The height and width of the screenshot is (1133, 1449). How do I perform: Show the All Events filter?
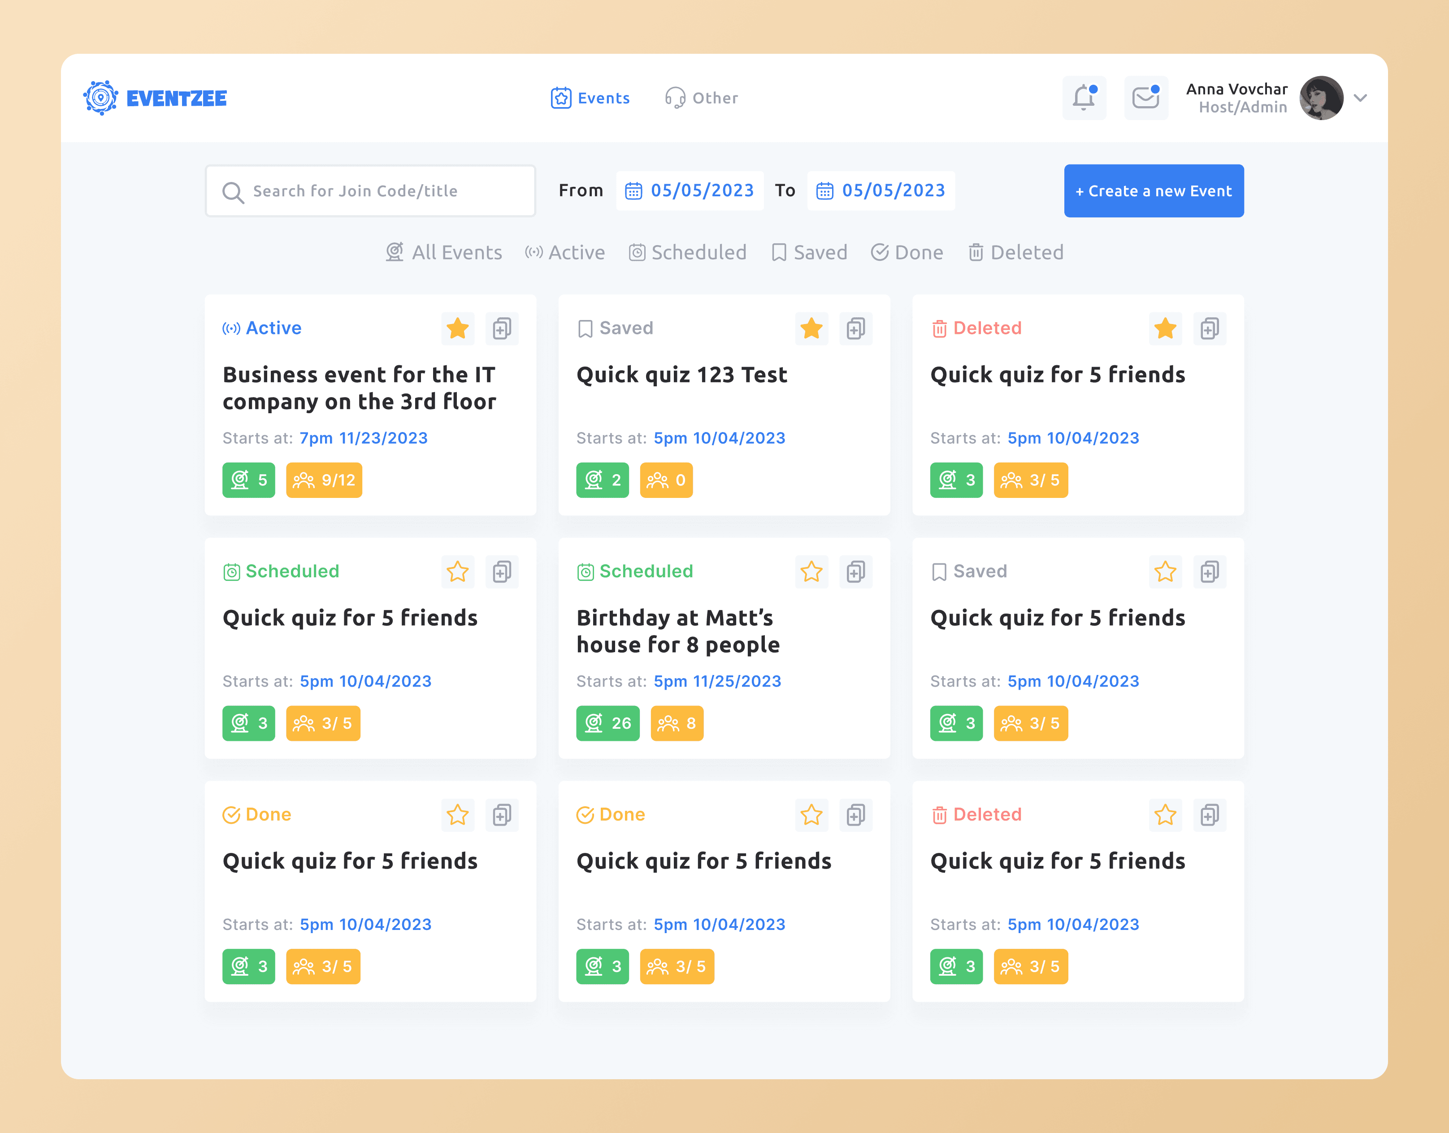[x=444, y=253]
